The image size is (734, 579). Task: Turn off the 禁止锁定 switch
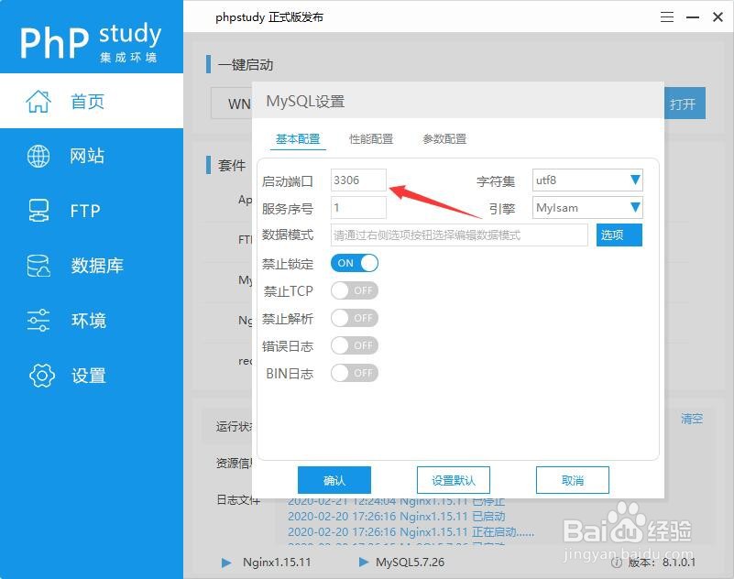click(355, 263)
